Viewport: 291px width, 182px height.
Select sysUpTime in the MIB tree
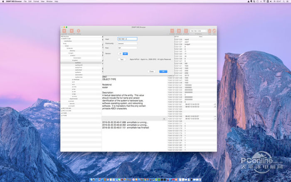[79, 67]
